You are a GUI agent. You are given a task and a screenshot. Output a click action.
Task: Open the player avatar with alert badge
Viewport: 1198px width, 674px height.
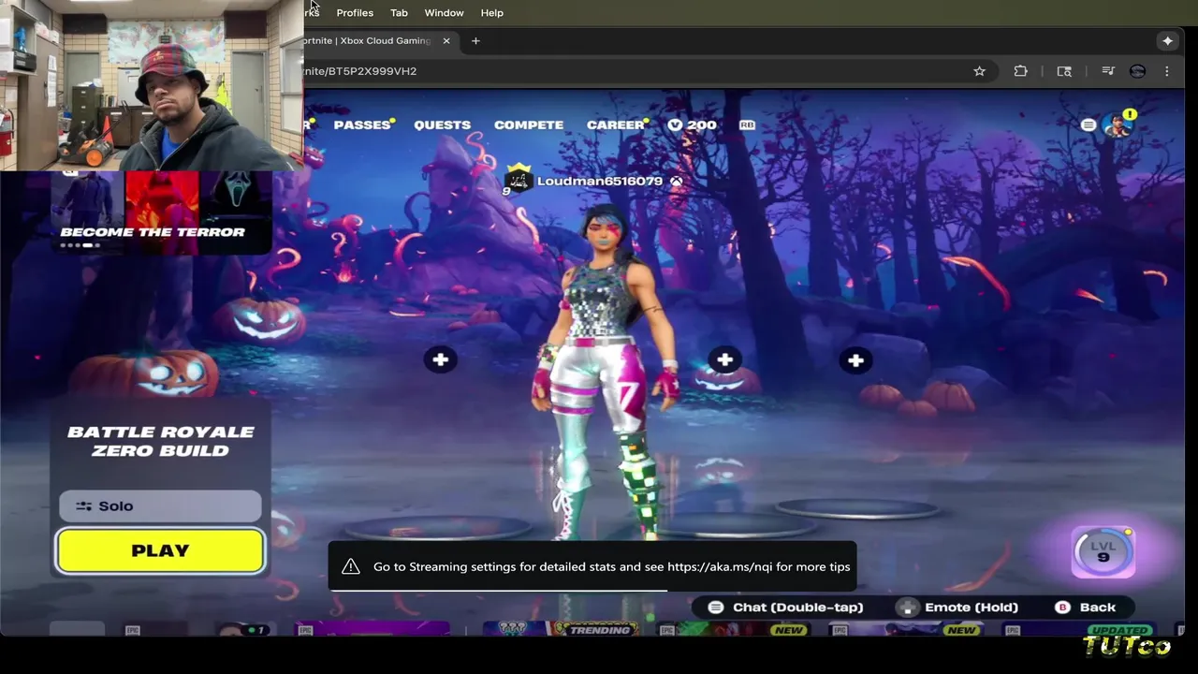tap(1118, 125)
